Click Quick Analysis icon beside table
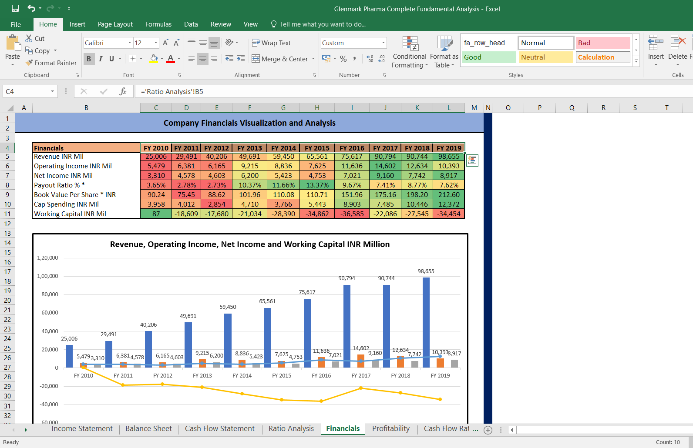 (472, 160)
